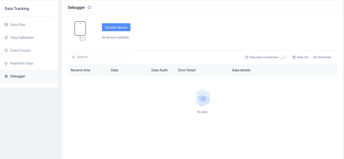344x159 pixels.
Task: Enable the Data-plan comparison toggle
Action: pyautogui.click(x=283, y=57)
